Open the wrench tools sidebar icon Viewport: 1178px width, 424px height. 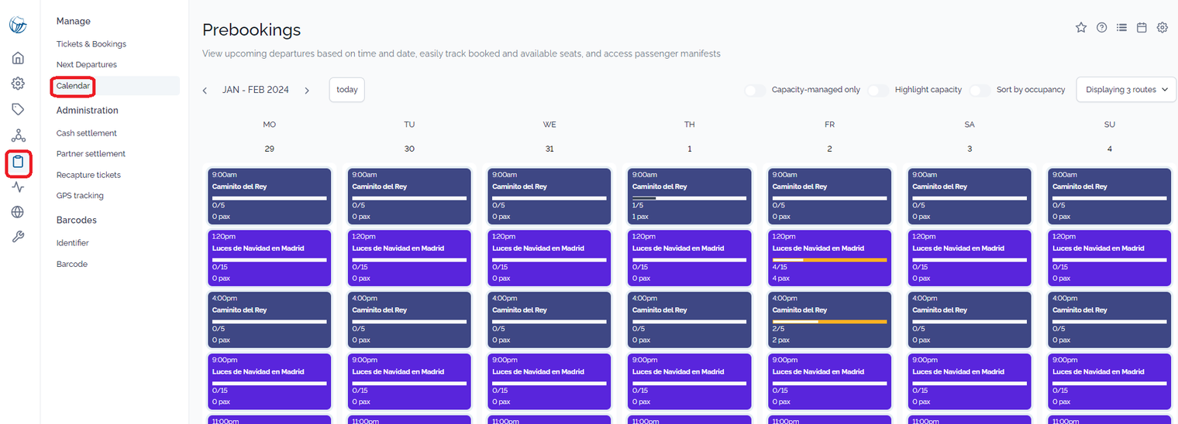click(18, 237)
